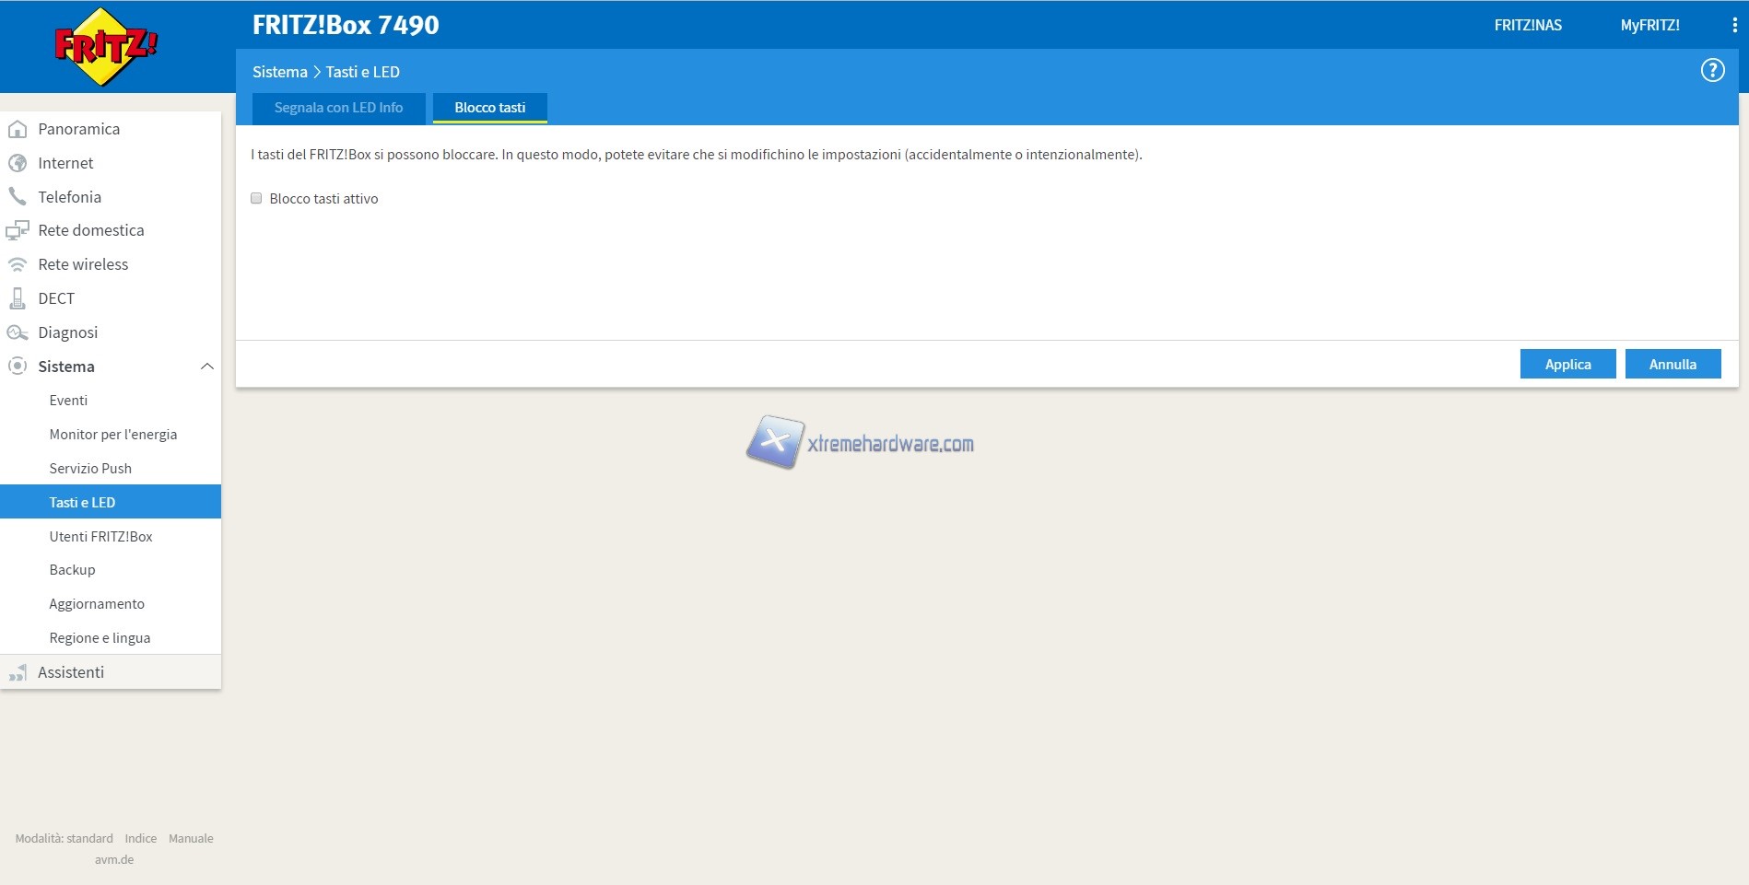Click the Rete domestica network icon
The height and width of the screenshot is (885, 1749).
[x=17, y=230]
